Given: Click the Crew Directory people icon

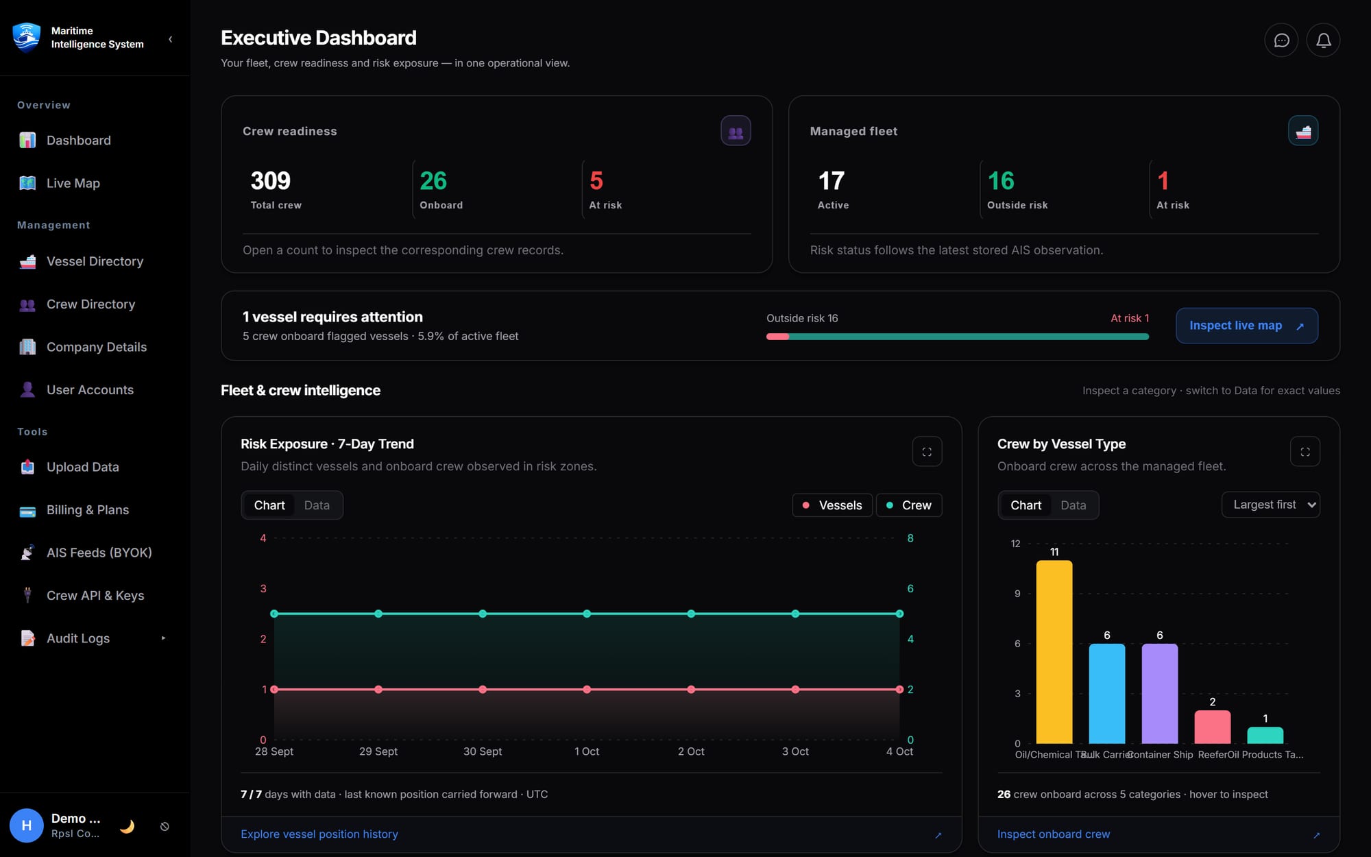Looking at the screenshot, I should tap(27, 304).
